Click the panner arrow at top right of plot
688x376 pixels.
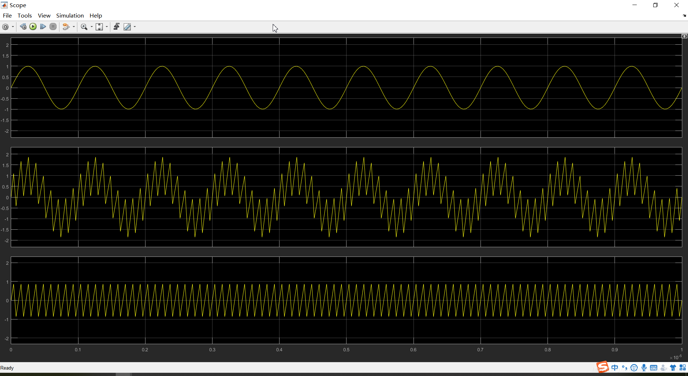[x=684, y=36]
